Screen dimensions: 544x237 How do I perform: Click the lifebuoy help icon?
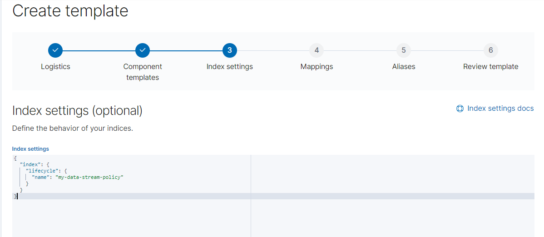pos(460,109)
